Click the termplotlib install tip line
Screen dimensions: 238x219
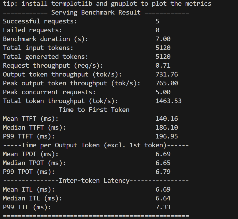click(x=107, y=4)
